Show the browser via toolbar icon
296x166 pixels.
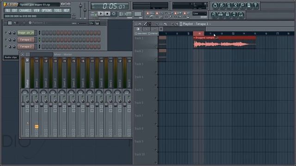(234, 14)
